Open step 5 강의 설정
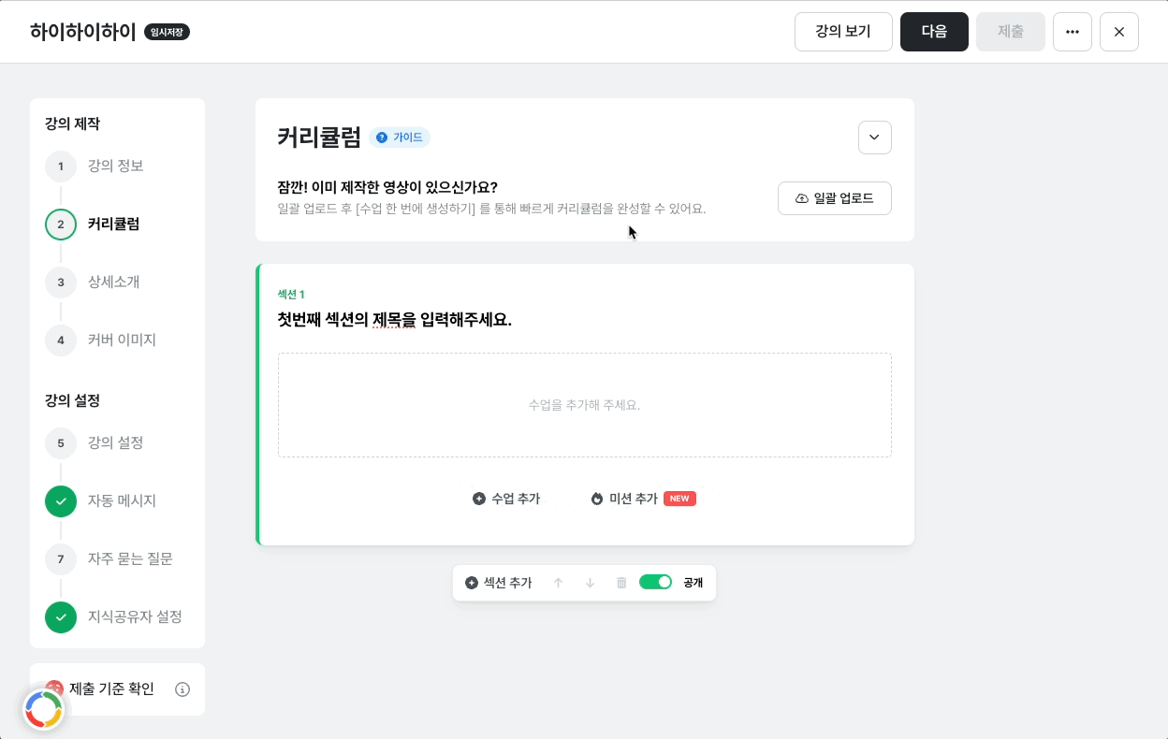Image resolution: width=1168 pixels, height=739 pixels. 94,443
